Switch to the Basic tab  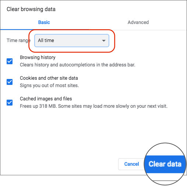point(44,22)
